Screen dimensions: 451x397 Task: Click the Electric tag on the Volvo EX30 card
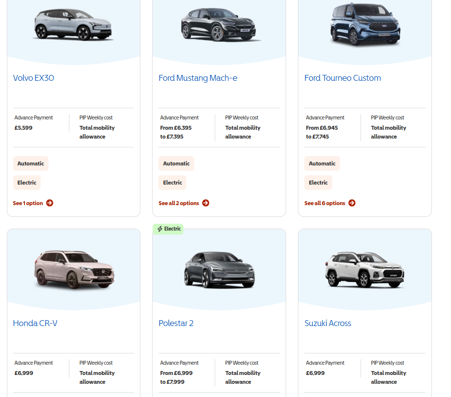[27, 183]
